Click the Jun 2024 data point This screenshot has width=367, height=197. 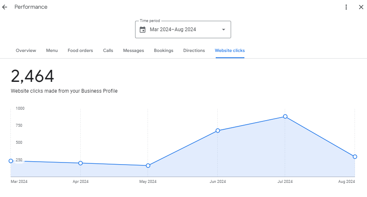217,131
